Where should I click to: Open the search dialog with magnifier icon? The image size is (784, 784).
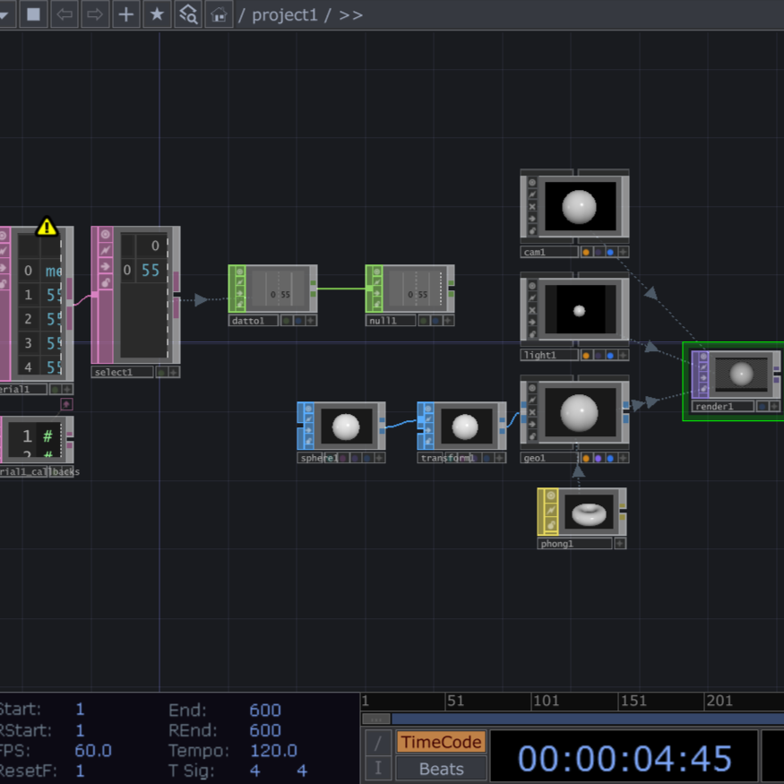pyautogui.click(x=187, y=14)
